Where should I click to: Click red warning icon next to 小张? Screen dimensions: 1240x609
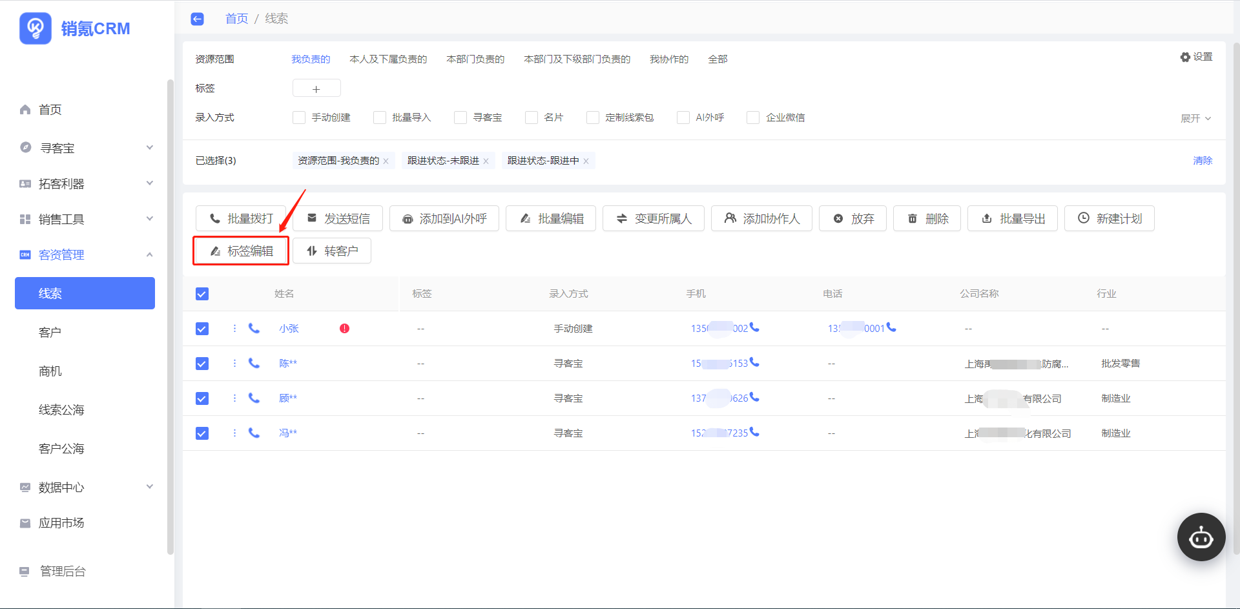coord(345,329)
